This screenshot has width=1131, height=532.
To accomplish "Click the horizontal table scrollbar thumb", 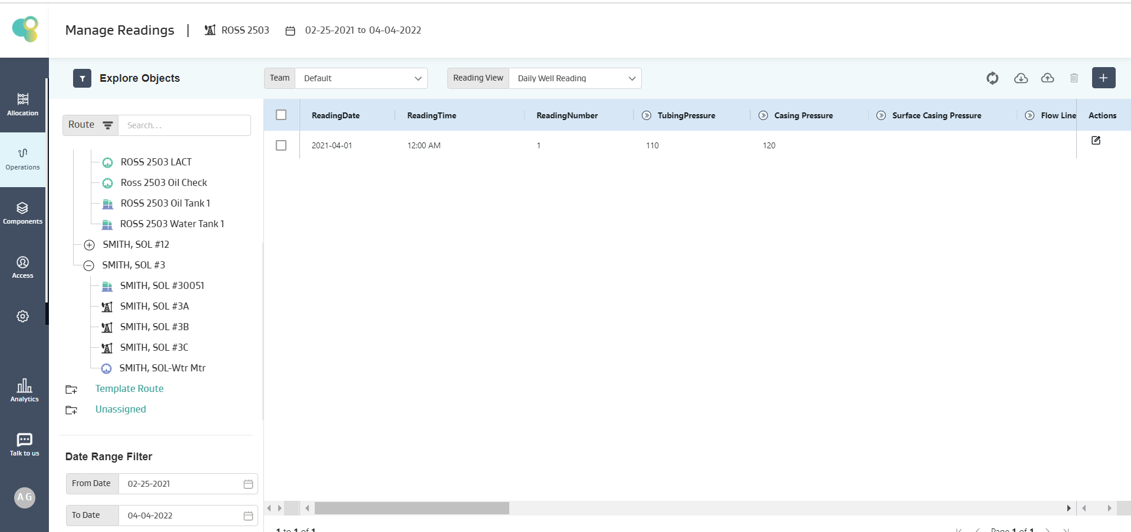I will [x=411, y=508].
